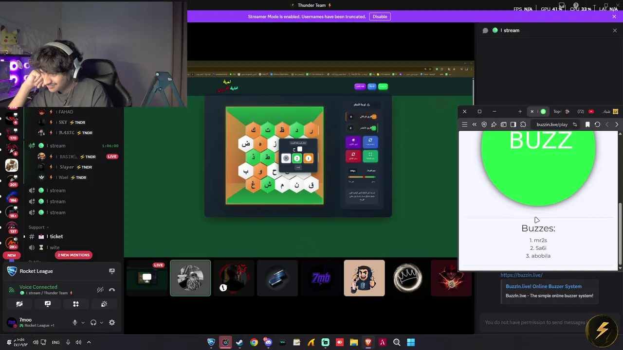Close the active buzzin browser tab
Image resolution: width=623 pixels, height=350 pixels.
pyautogui.click(x=532, y=111)
